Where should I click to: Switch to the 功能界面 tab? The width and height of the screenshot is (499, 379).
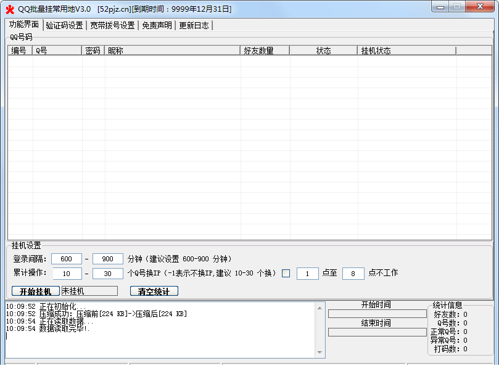point(24,25)
